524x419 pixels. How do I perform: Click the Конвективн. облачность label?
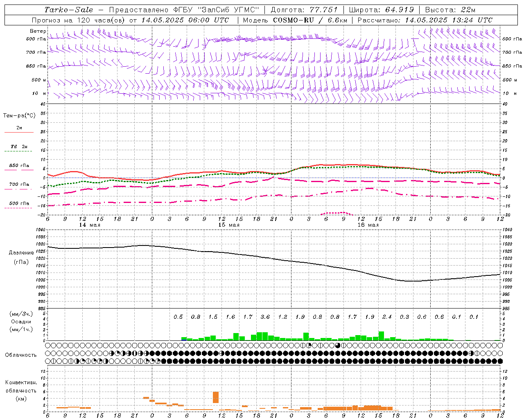(21, 387)
